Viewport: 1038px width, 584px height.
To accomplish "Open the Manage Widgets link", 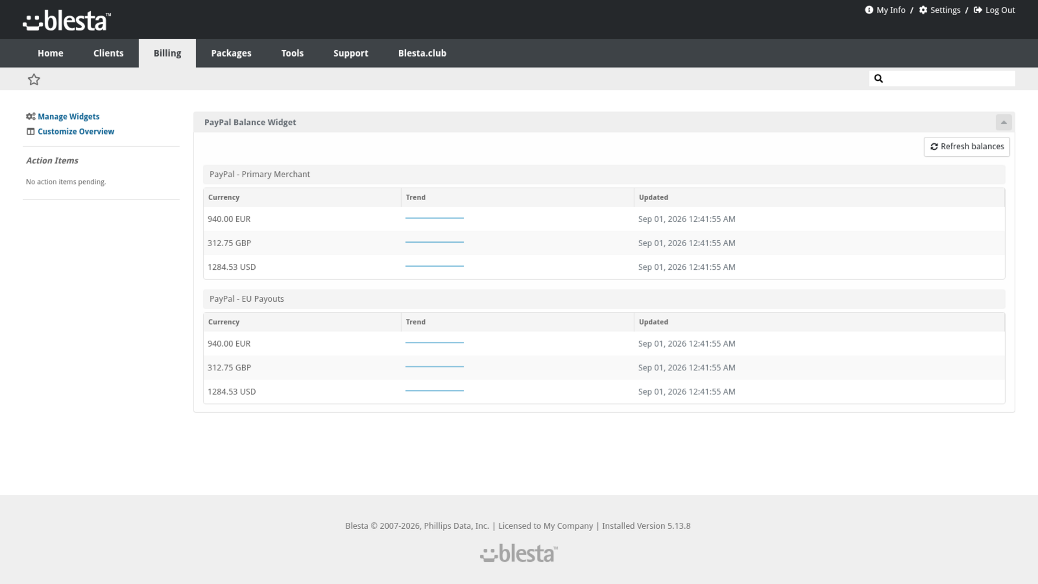I will [69, 116].
